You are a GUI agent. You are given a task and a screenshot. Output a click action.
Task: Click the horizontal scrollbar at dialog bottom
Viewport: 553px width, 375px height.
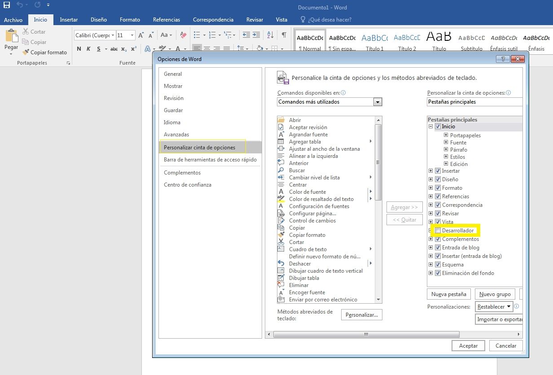click(x=366, y=335)
